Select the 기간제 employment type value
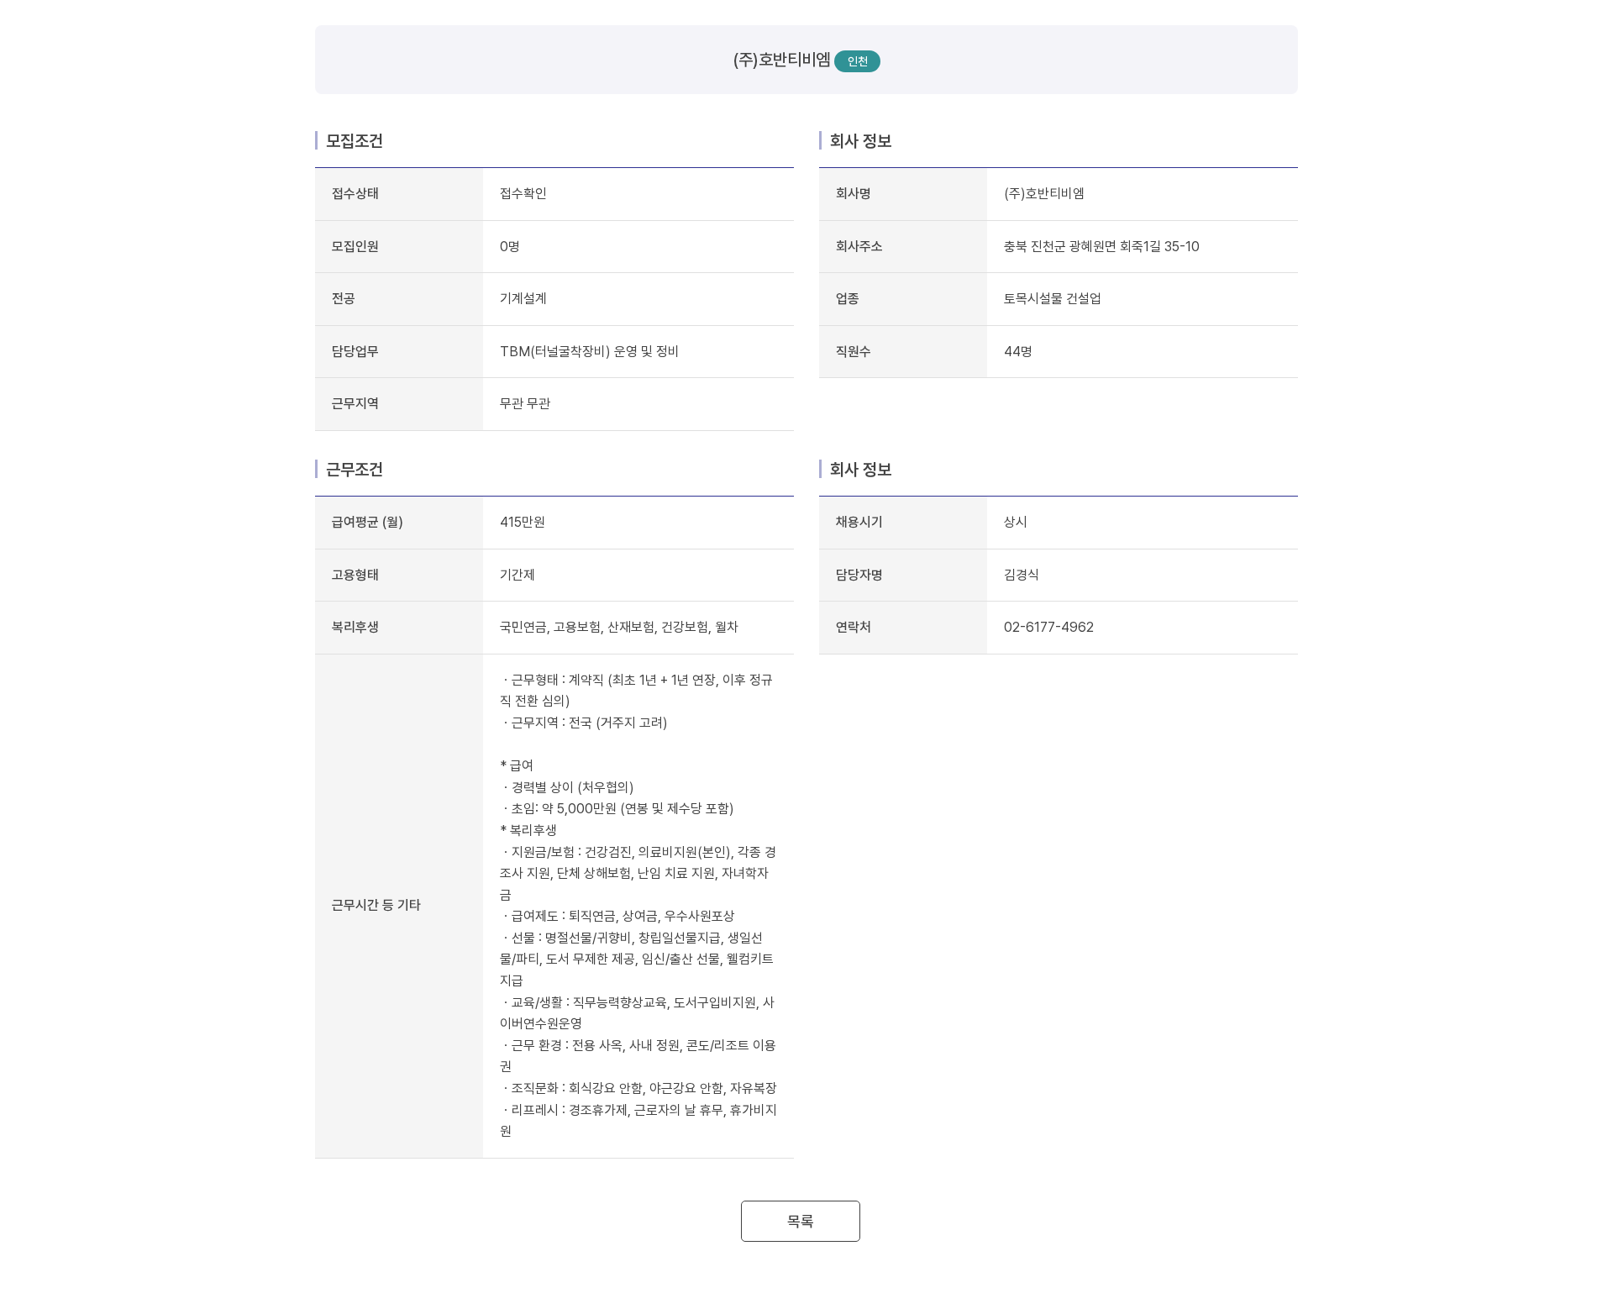This screenshot has width=1613, height=1309. click(x=518, y=576)
